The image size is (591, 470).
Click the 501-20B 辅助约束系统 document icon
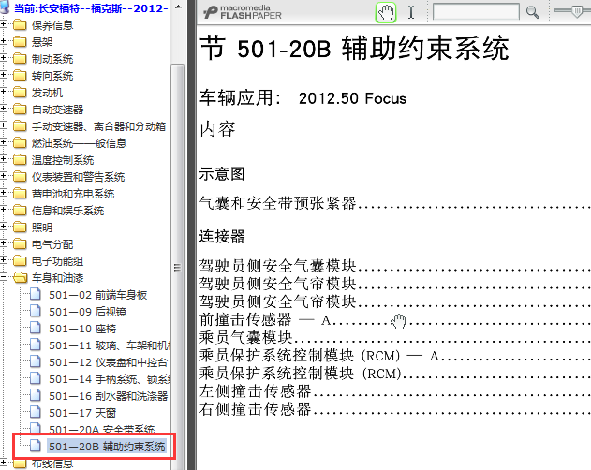(36, 446)
